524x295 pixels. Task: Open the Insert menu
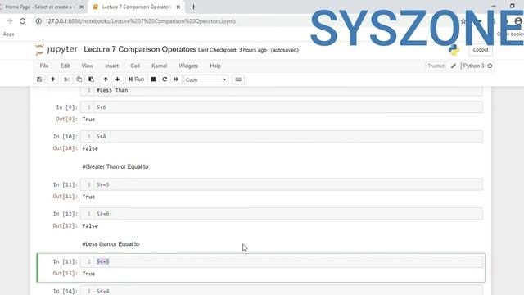point(111,66)
